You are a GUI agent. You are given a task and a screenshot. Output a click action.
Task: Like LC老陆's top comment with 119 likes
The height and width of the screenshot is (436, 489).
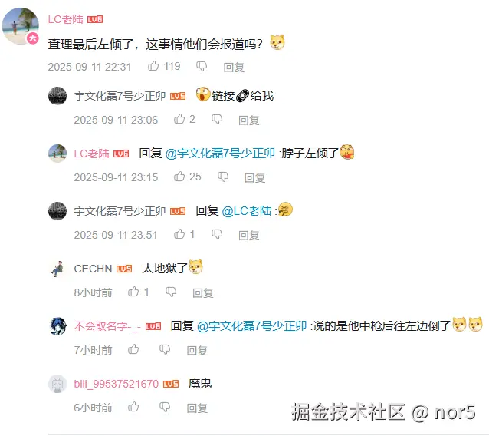[x=153, y=66]
